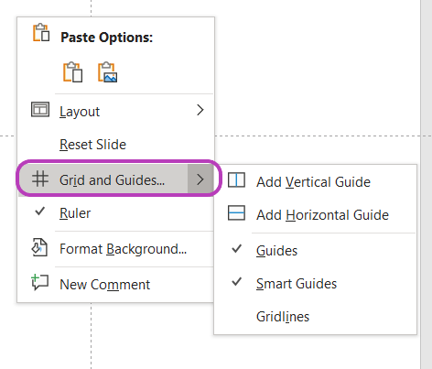Select Reset Slide from the context menu
The height and width of the screenshot is (369, 432).
coord(92,145)
